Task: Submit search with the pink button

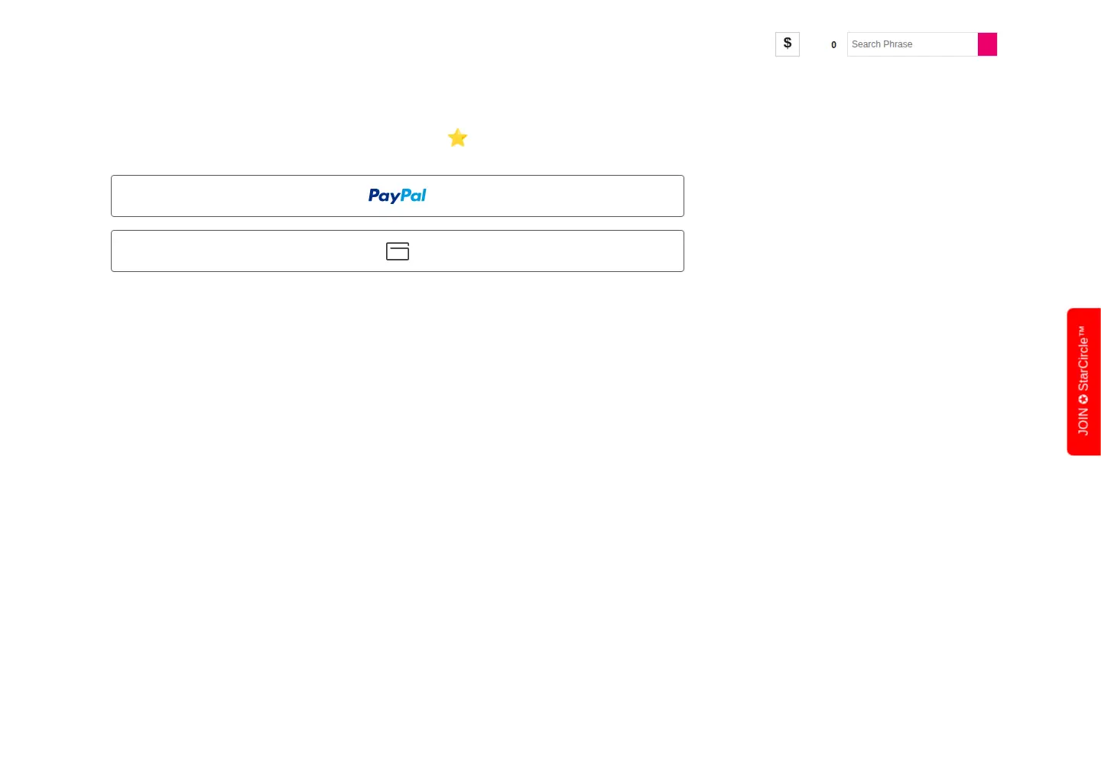Action: (x=987, y=44)
